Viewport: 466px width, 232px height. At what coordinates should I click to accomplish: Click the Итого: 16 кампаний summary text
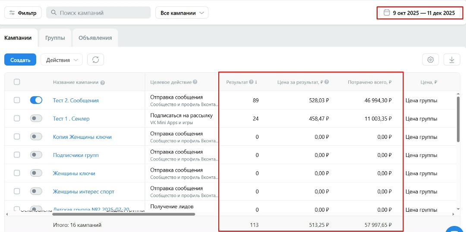tap(77, 225)
